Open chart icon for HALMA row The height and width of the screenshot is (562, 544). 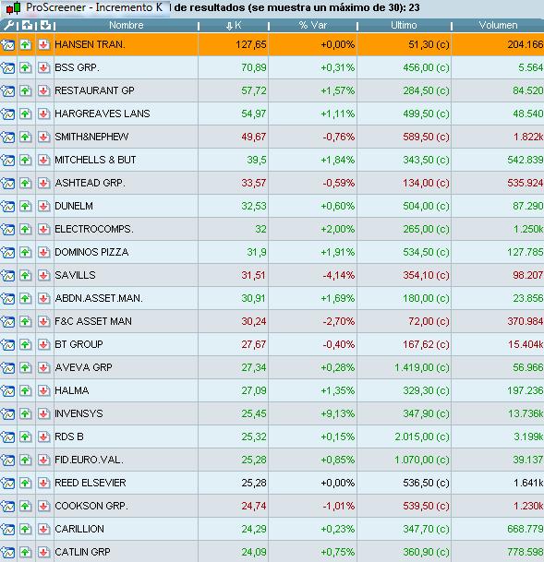point(8,390)
